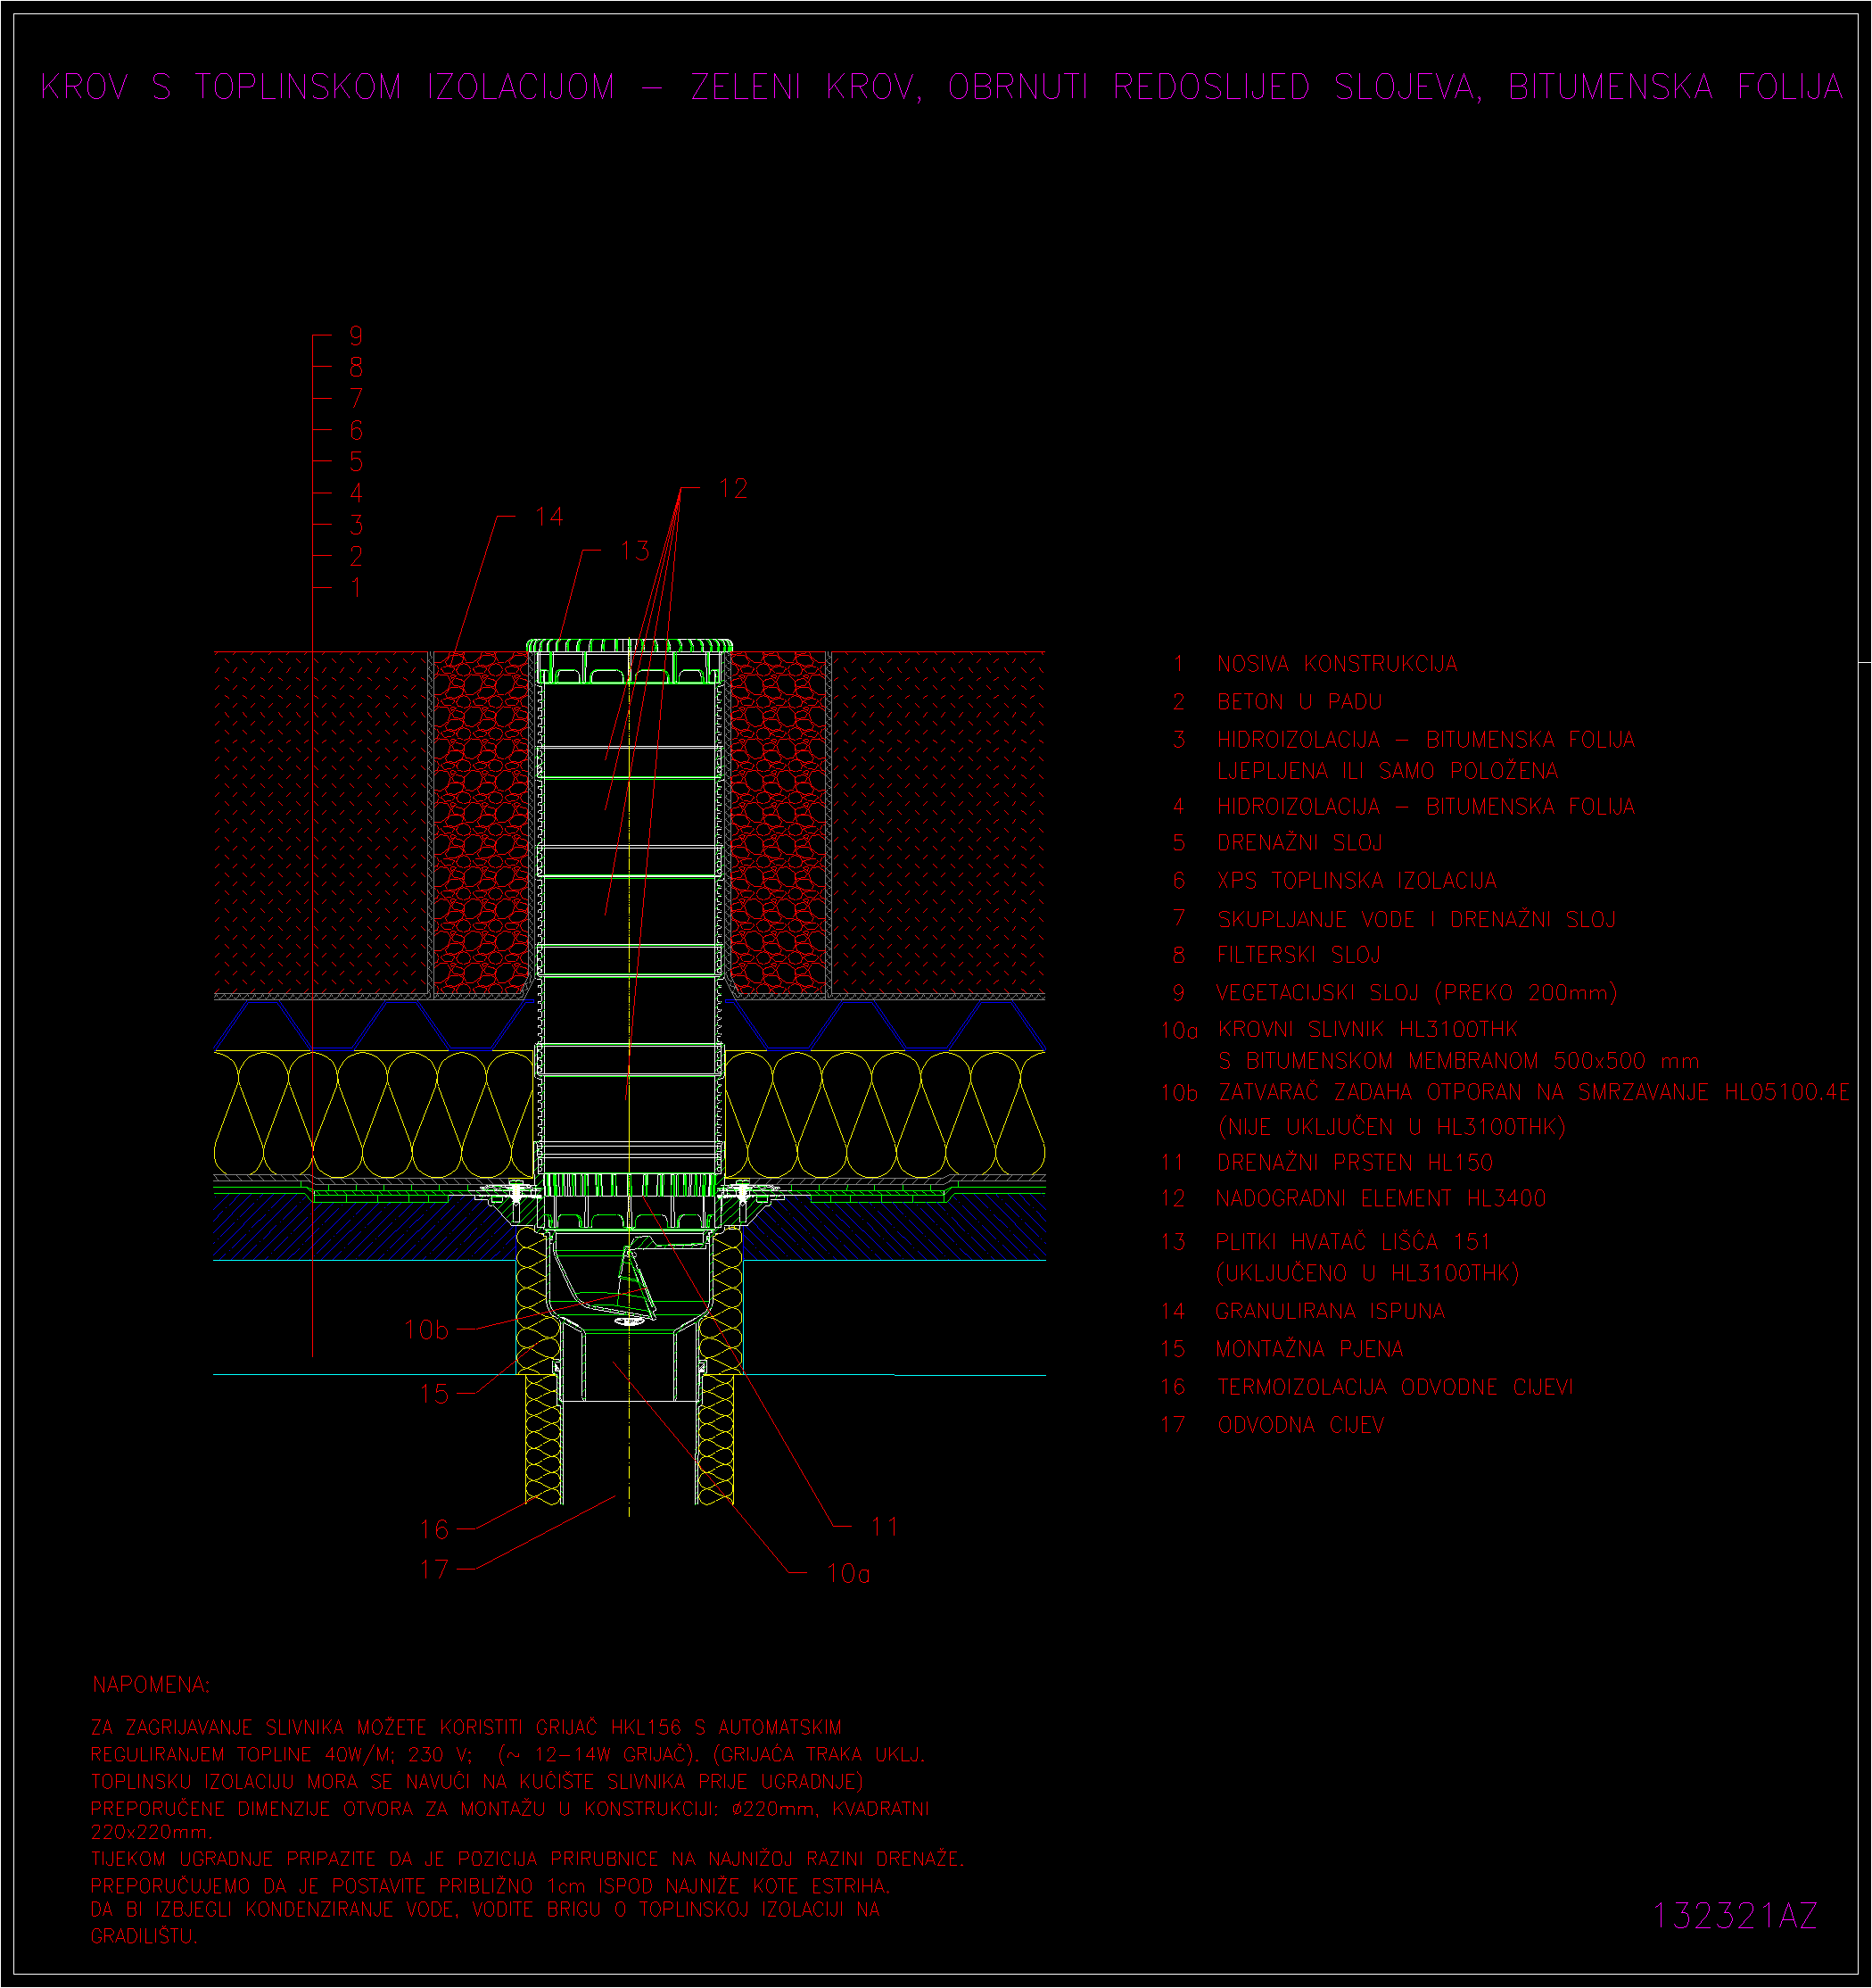Select callout label '15' left of the pipe
This screenshot has width=1872, height=1988.
click(433, 1394)
